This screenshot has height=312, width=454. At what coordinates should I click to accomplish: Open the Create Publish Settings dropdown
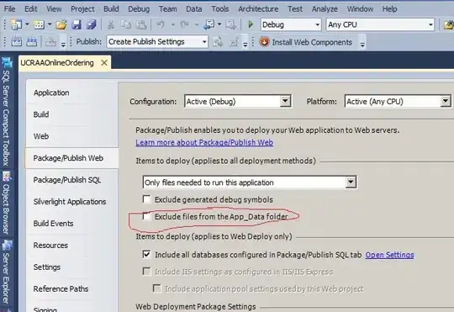pyautogui.click(x=204, y=42)
